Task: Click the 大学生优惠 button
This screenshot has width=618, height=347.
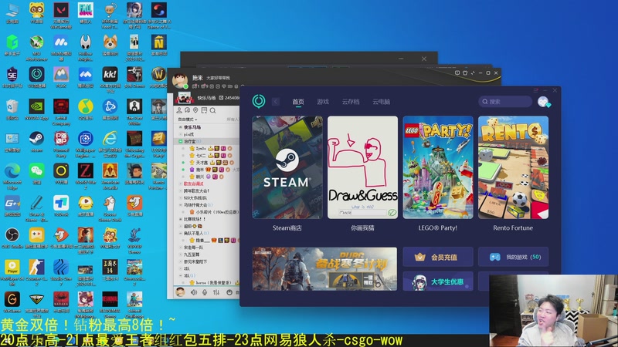Action: point(438,281)
